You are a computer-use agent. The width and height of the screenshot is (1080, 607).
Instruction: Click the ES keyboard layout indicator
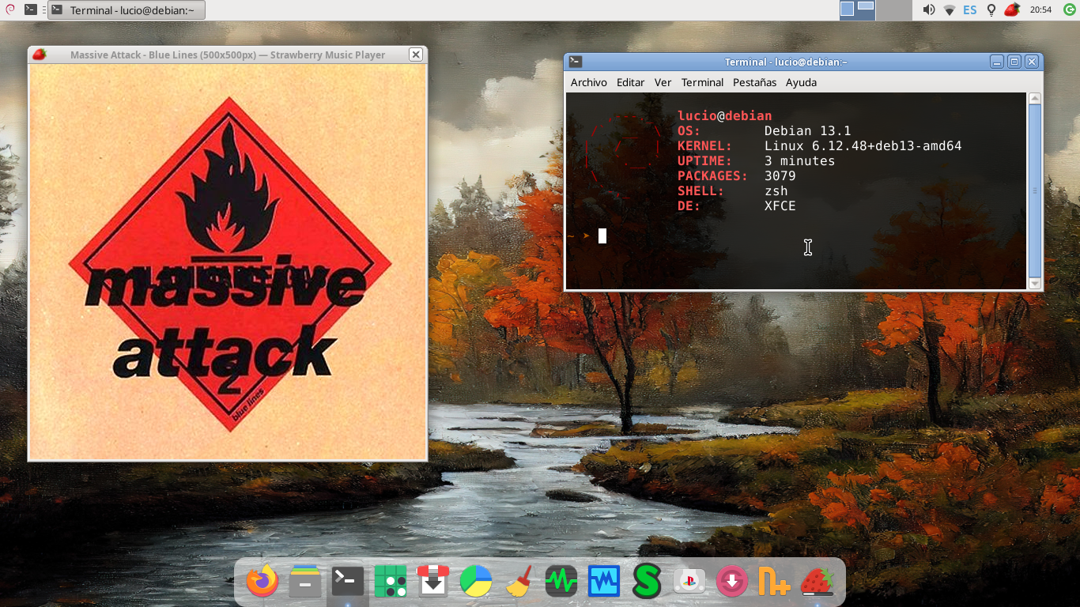click(x=969, y=10)
